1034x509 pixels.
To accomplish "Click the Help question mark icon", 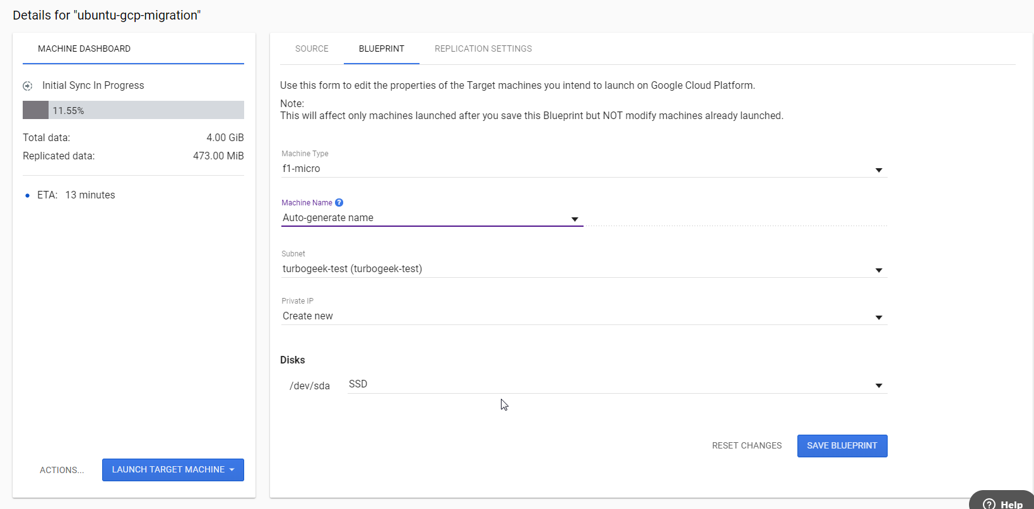I will coord(989,504).
